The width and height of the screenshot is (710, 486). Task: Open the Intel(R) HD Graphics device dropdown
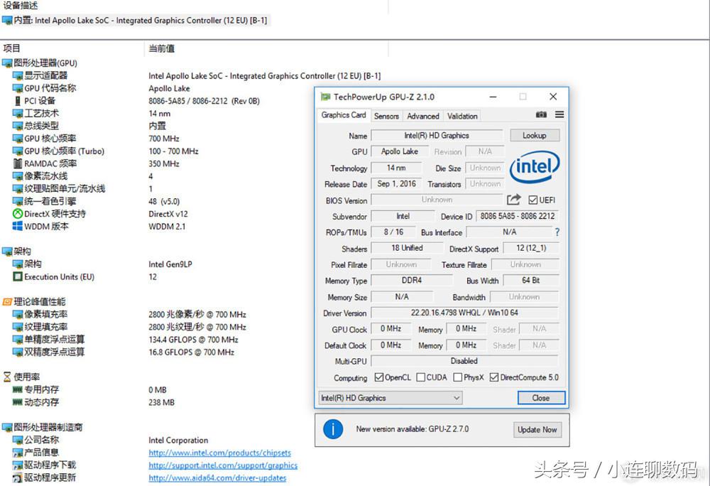[390, 398]
